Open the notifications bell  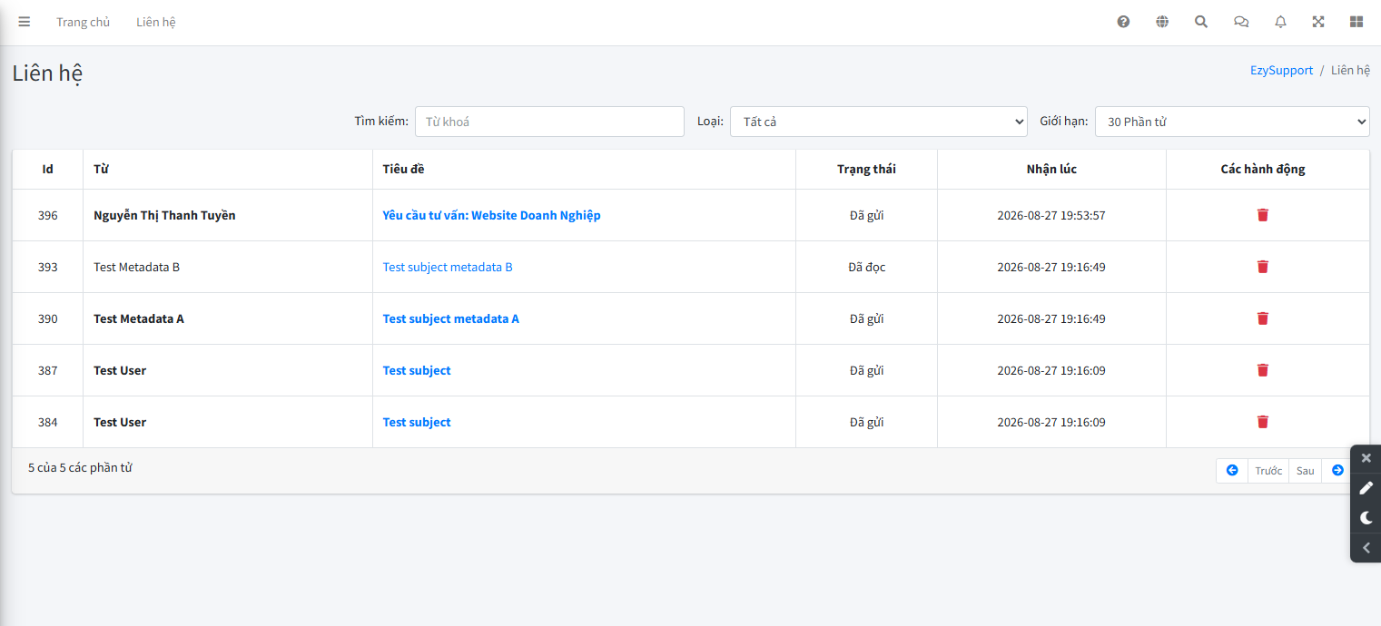1280,22
